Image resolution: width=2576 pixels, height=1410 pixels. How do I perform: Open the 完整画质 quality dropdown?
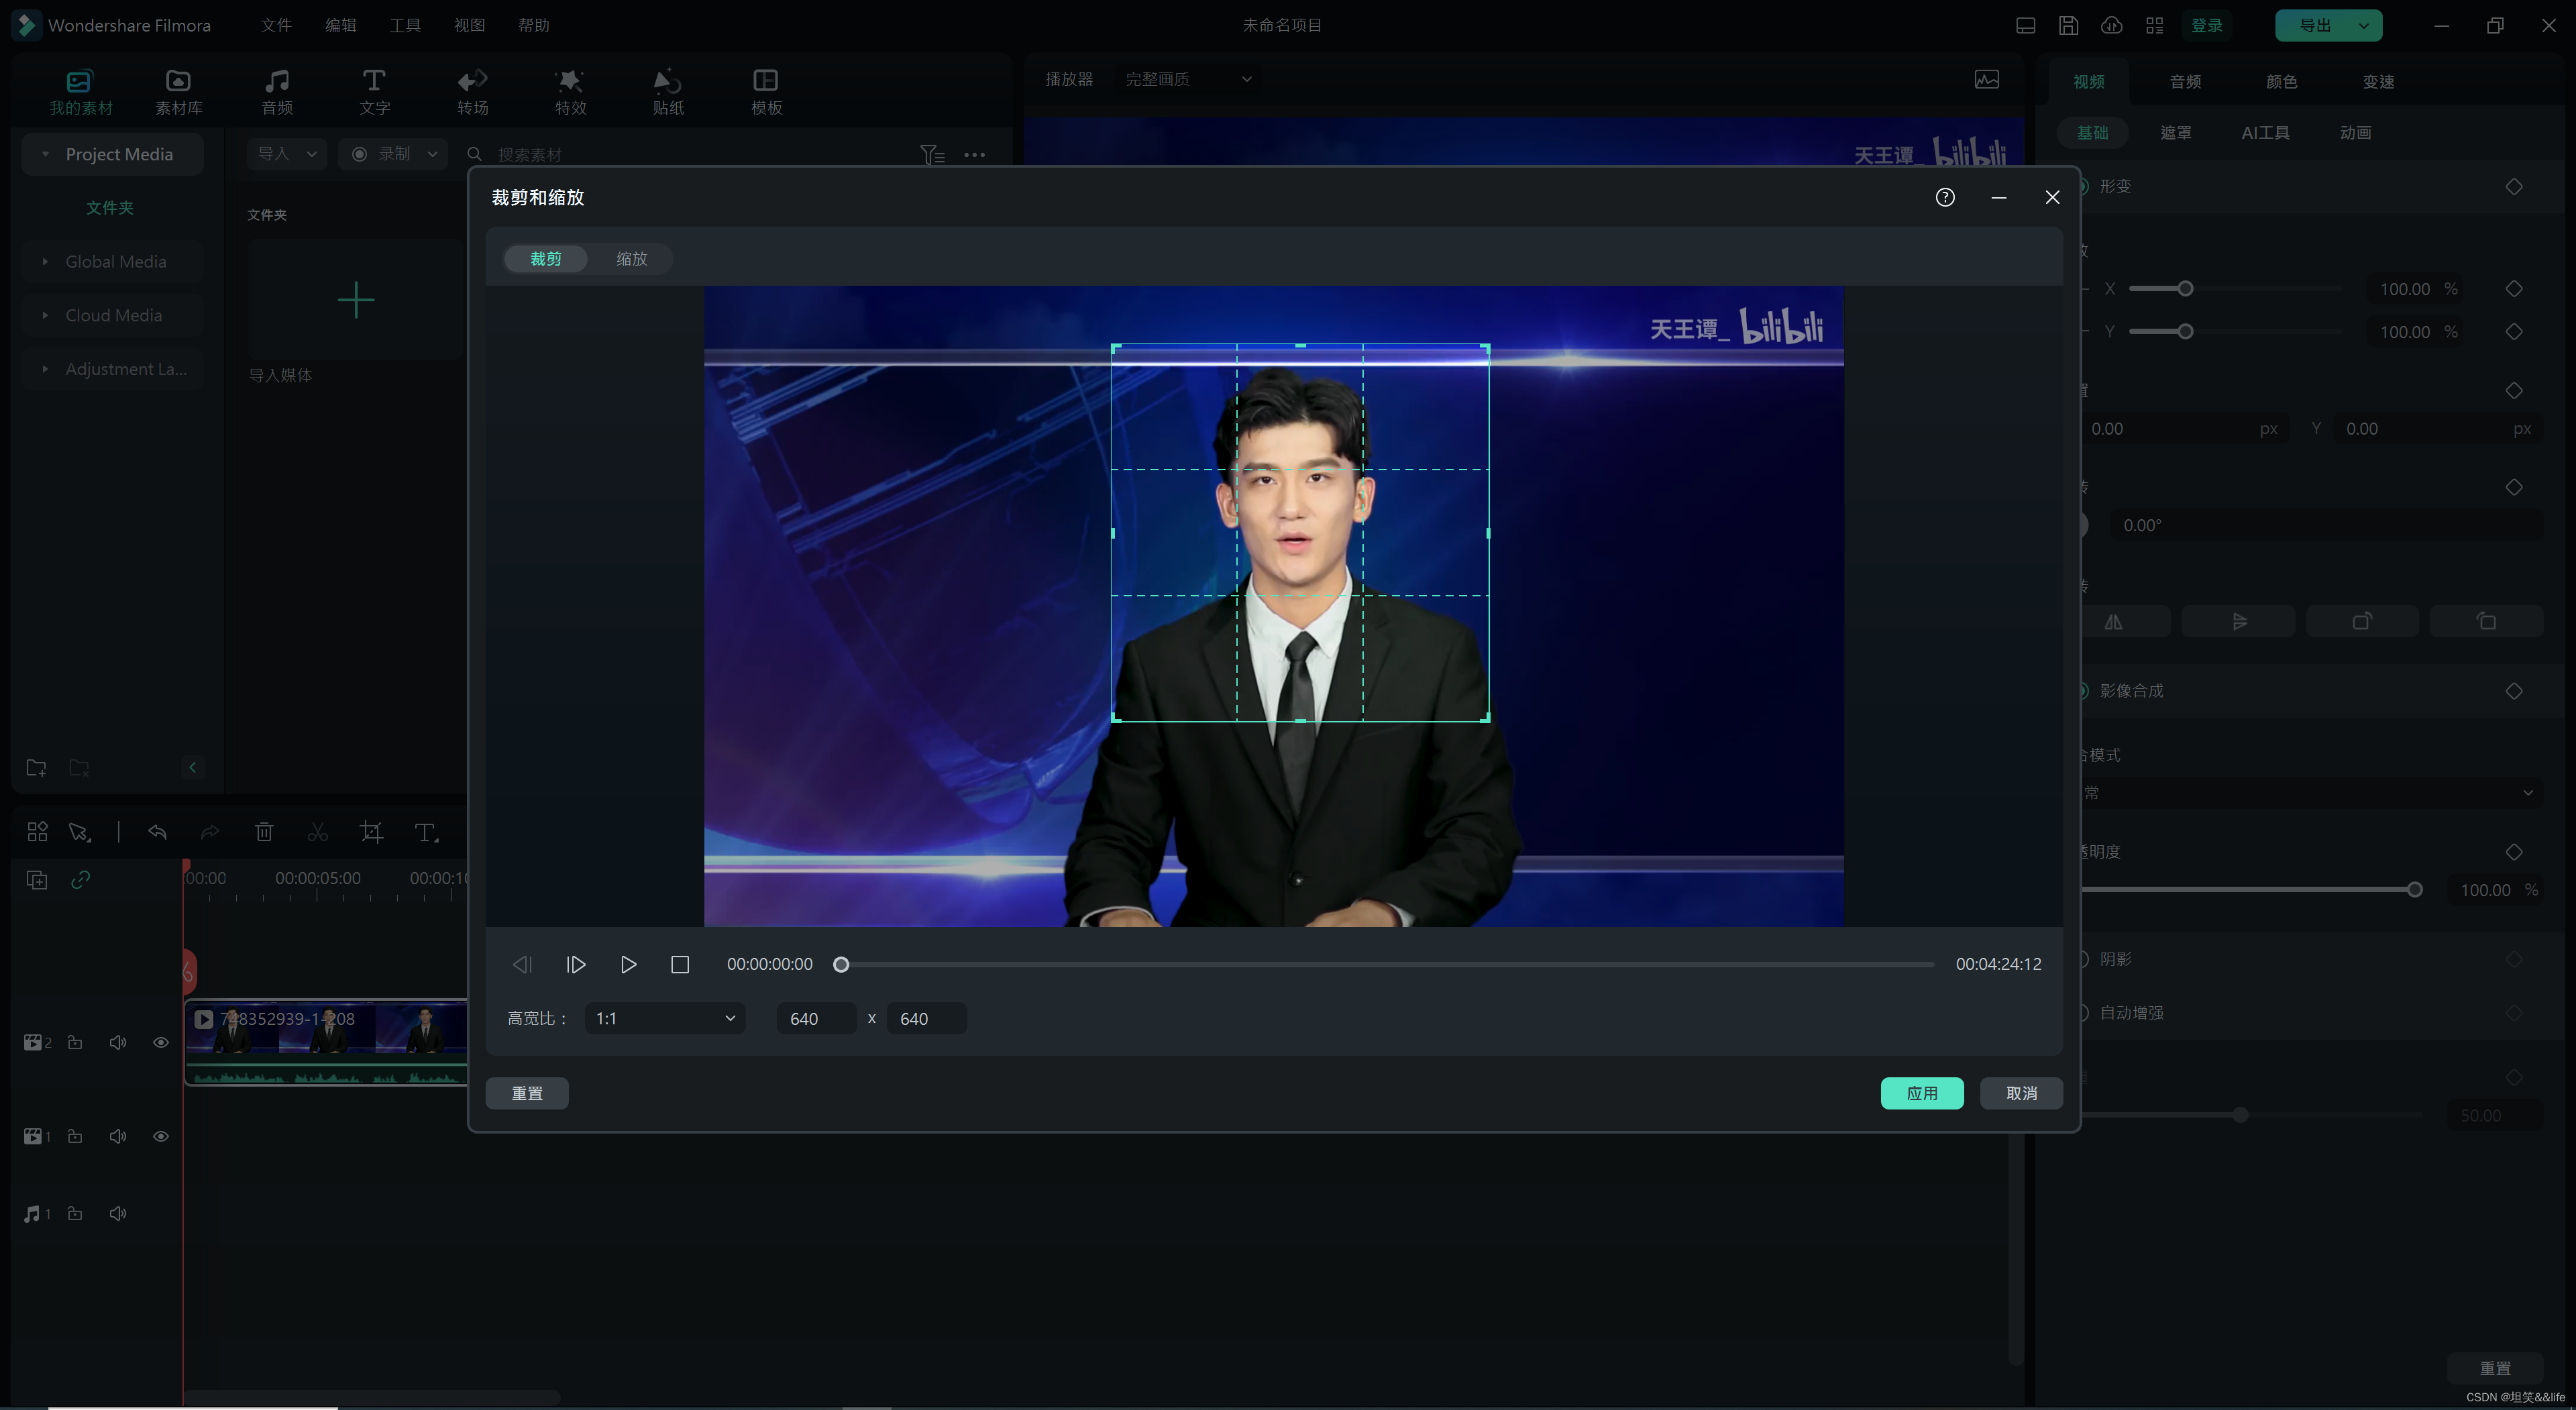point(1188,79)
